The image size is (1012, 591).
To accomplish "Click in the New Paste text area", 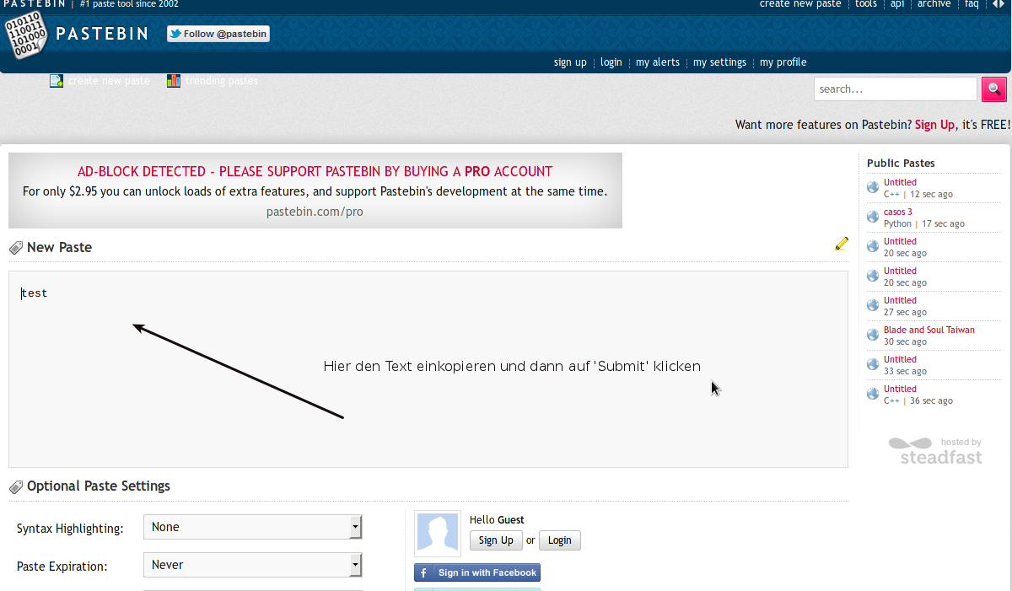I will point(428,369).
